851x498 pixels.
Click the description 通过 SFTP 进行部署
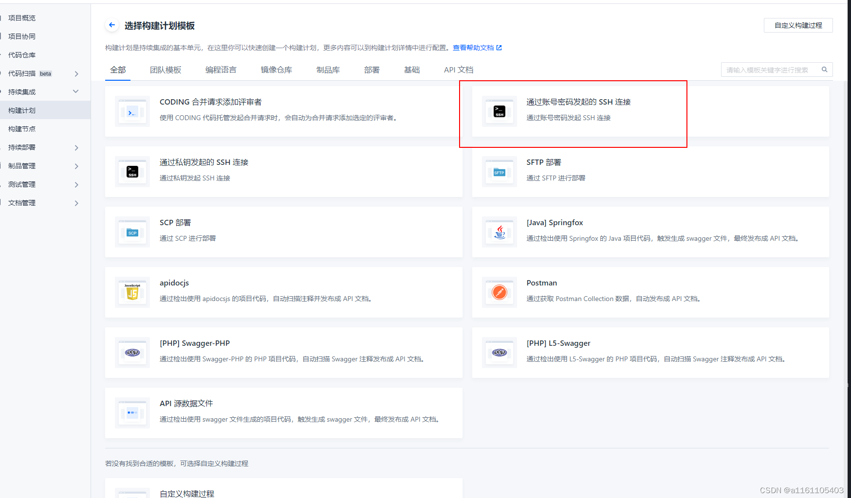coord(556,178)
